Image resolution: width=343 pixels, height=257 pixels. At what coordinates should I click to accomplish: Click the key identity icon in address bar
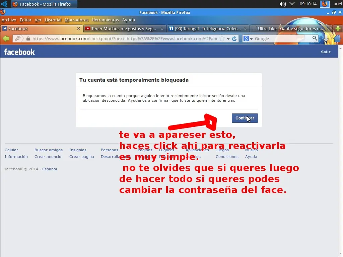pyautogui.click(x=18, y=38)
